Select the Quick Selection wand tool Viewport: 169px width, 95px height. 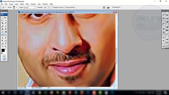(x=6, y=20)
